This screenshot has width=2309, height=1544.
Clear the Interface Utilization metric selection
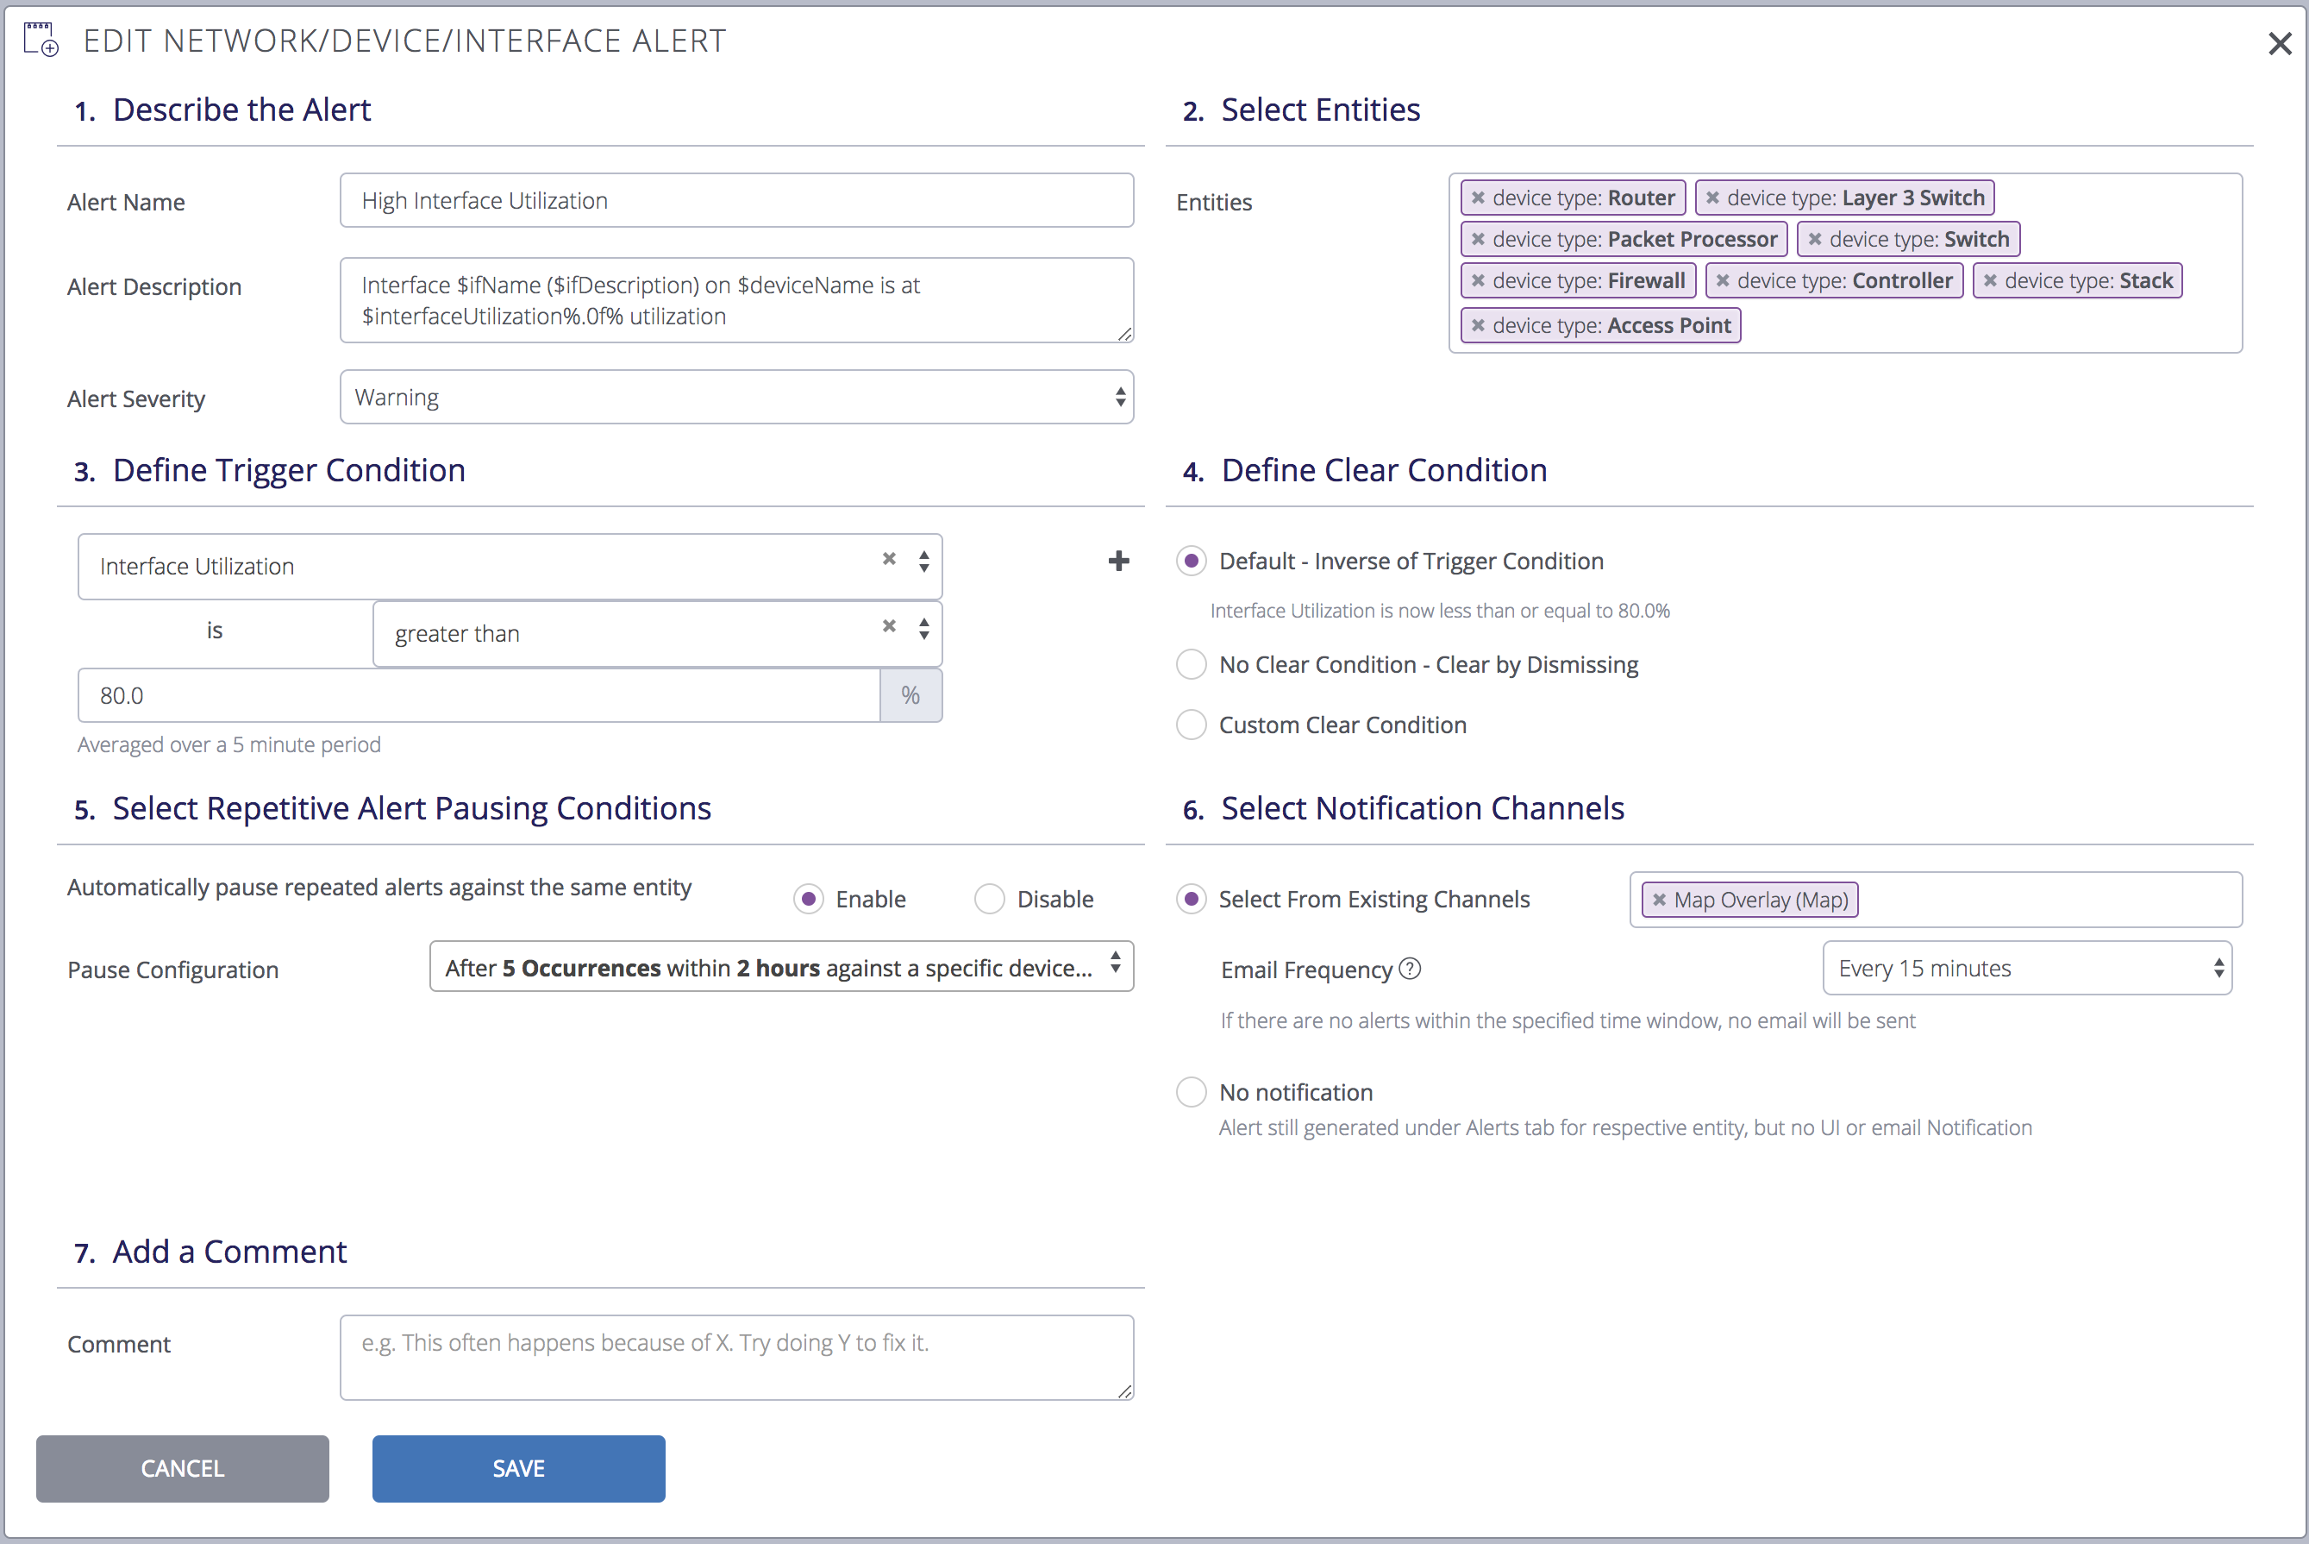(x=889, y=558)
